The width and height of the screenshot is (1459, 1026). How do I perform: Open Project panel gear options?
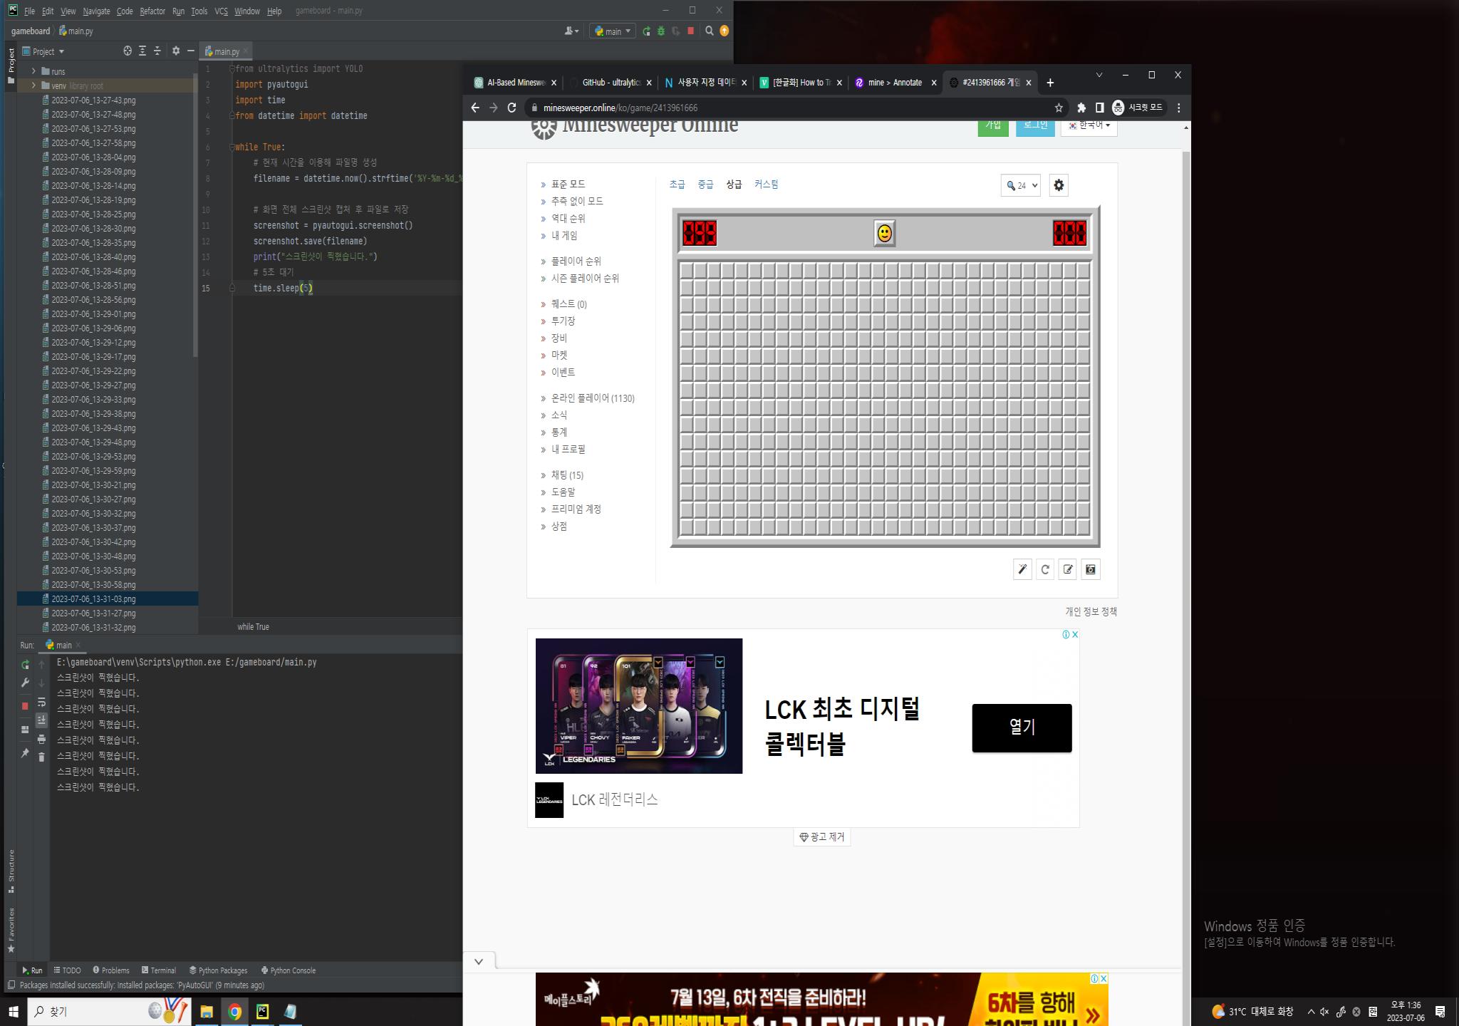[x=176, y=51]
